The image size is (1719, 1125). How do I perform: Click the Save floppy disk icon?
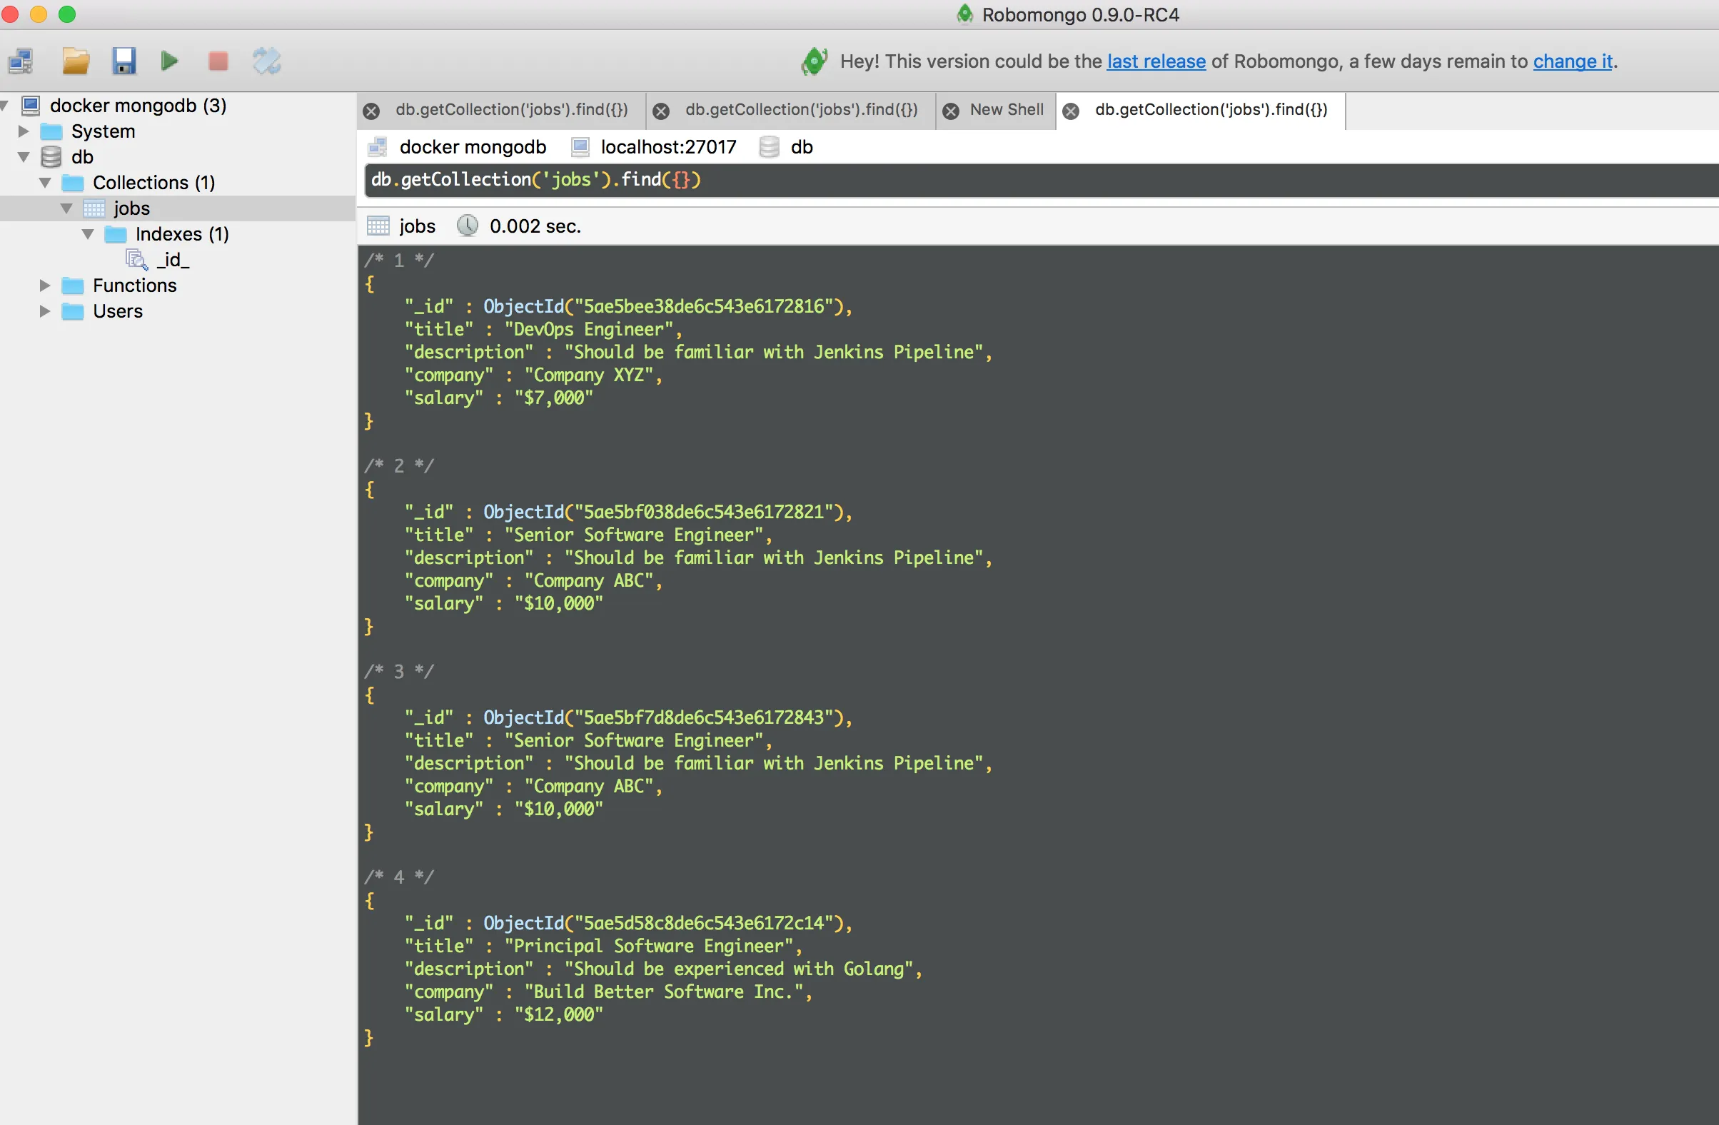(123, 61)
